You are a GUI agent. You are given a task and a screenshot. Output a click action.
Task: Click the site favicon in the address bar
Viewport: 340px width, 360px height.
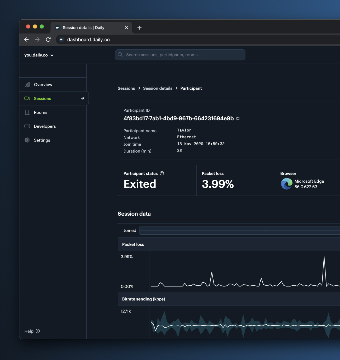[x=62, y=40]
